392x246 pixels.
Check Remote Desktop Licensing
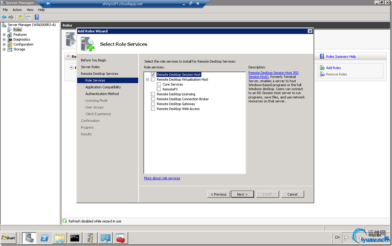pyautogui.click(x=153, y=94)
